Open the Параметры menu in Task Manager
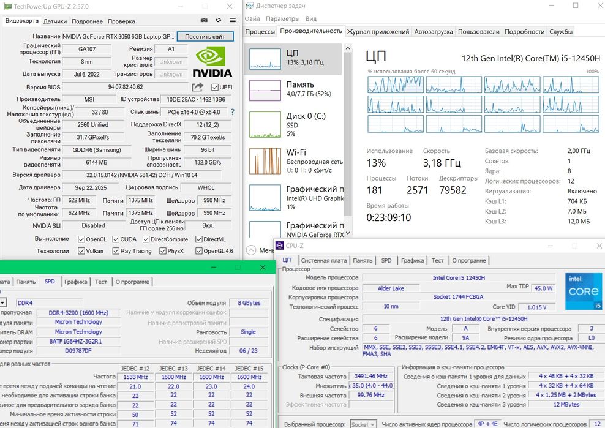The width and height of the screenshot is (605, 428). coord(283,18)
